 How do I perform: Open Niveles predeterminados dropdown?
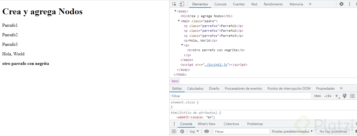(292, 132)
